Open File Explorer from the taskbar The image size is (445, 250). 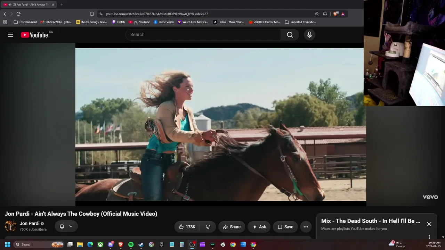(80, 244)
